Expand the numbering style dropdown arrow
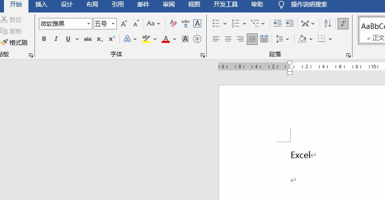Image resolution: width=385 pixels, height=200 pixels. point(244,24)
